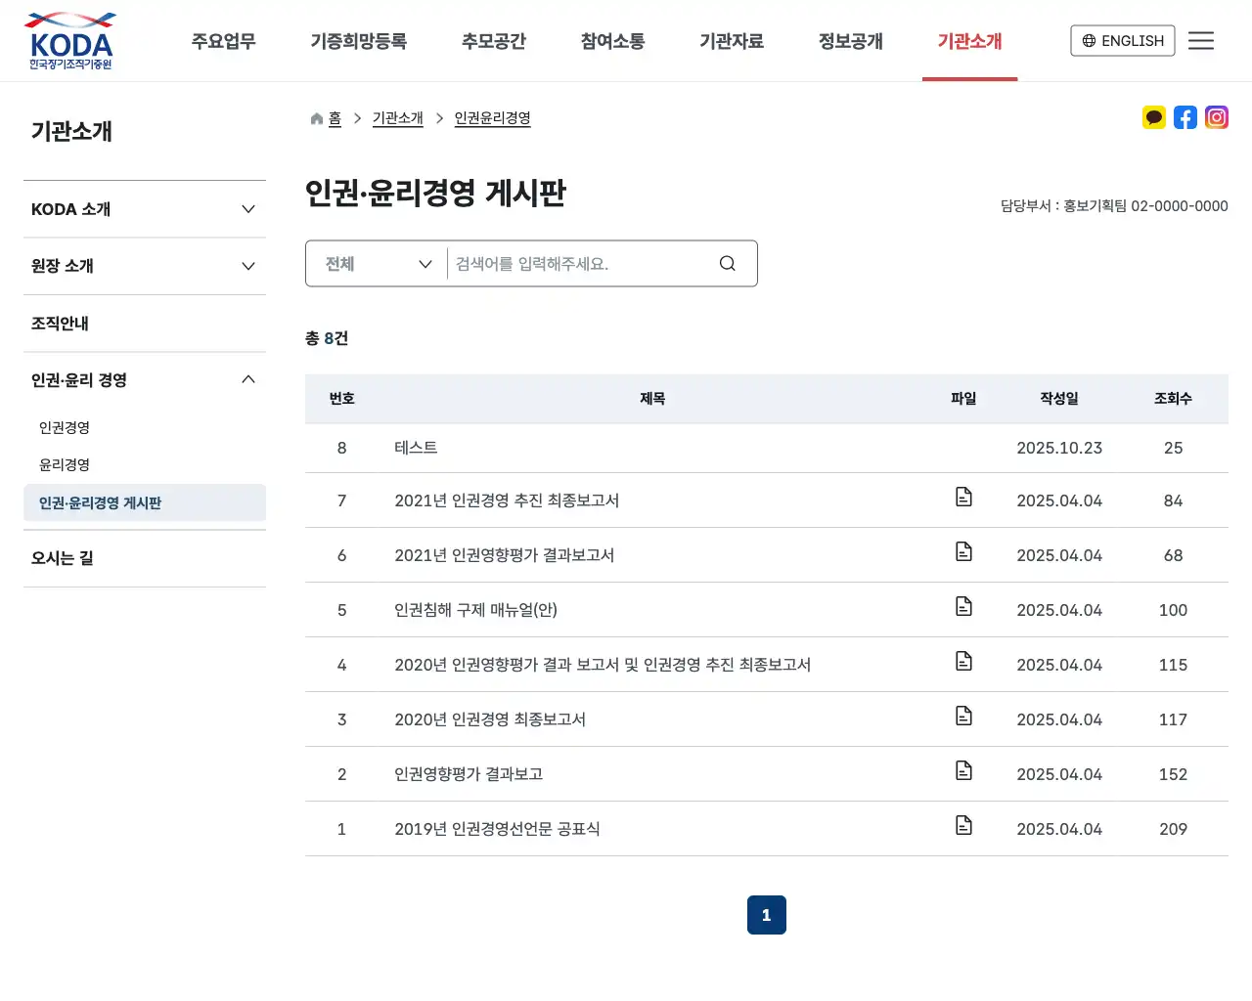Select 윤리경영 in the sidebar
Viewport: 1252px width, 1001px height.
click(64, 464)
